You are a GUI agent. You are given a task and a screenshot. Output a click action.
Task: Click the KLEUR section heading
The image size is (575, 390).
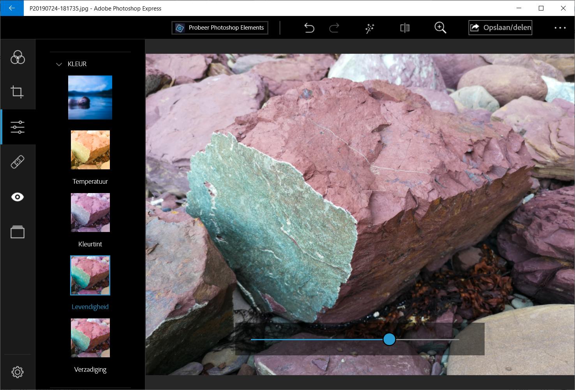pyautogui.click(x=77, y=64)
